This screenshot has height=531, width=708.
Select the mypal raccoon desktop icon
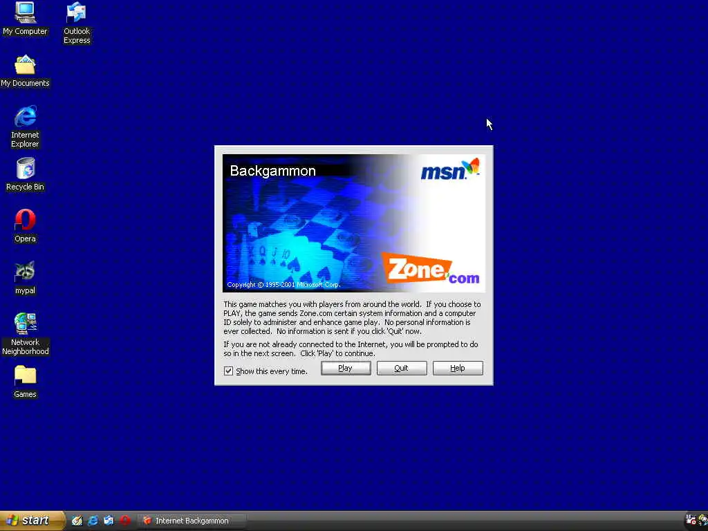pos(25,278)
